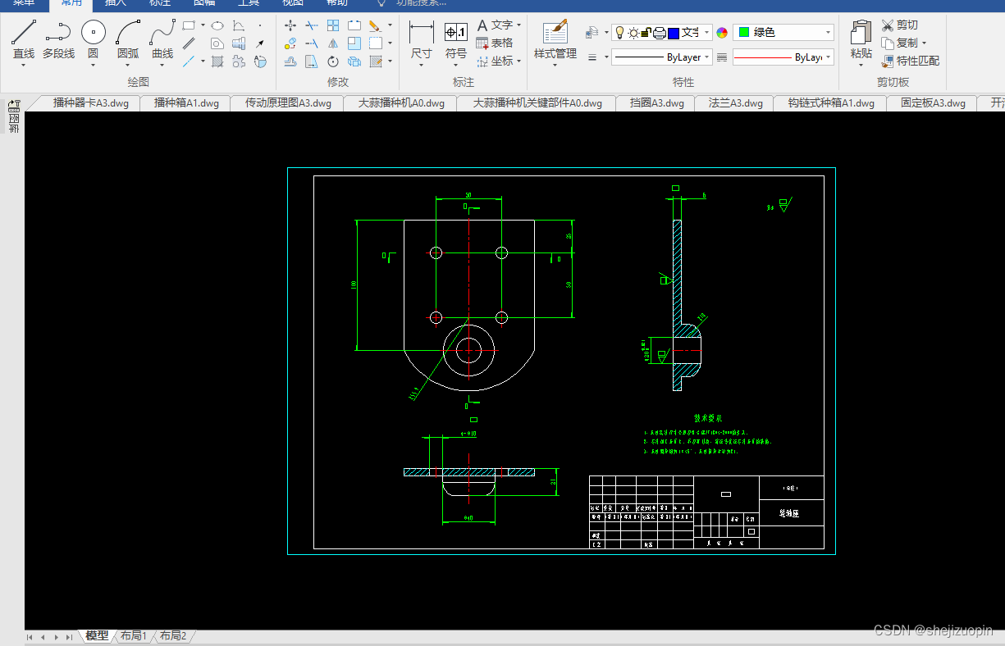Screen dimensions: 1005x646
Task: Open the red ByLayer lineweight dropdown
Action: 828,57
